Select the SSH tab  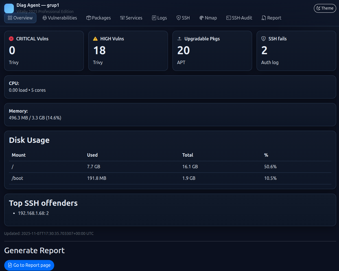pos(183,18)
